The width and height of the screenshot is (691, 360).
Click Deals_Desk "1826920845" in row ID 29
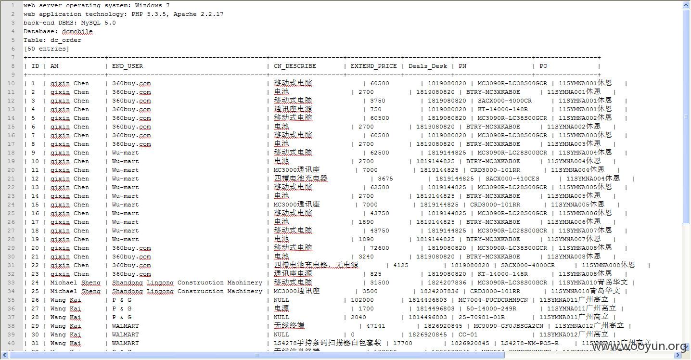click(x=443, y=326)
